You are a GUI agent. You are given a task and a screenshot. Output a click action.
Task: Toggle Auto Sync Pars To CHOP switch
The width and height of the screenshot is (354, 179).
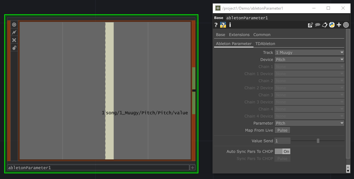click(x=282, y=151)
